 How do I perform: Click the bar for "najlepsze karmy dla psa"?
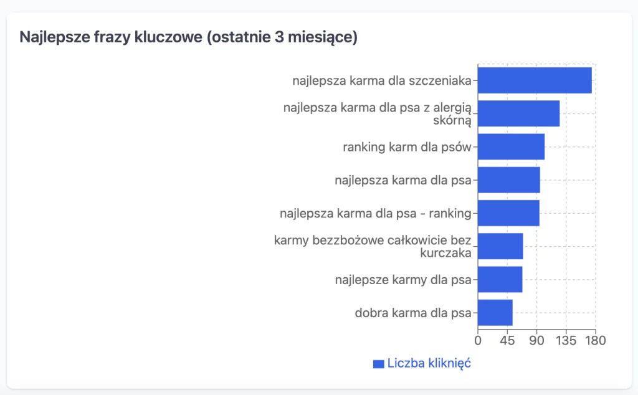point(500,279)
